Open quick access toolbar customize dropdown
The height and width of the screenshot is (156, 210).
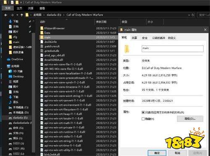click(21, 3)
